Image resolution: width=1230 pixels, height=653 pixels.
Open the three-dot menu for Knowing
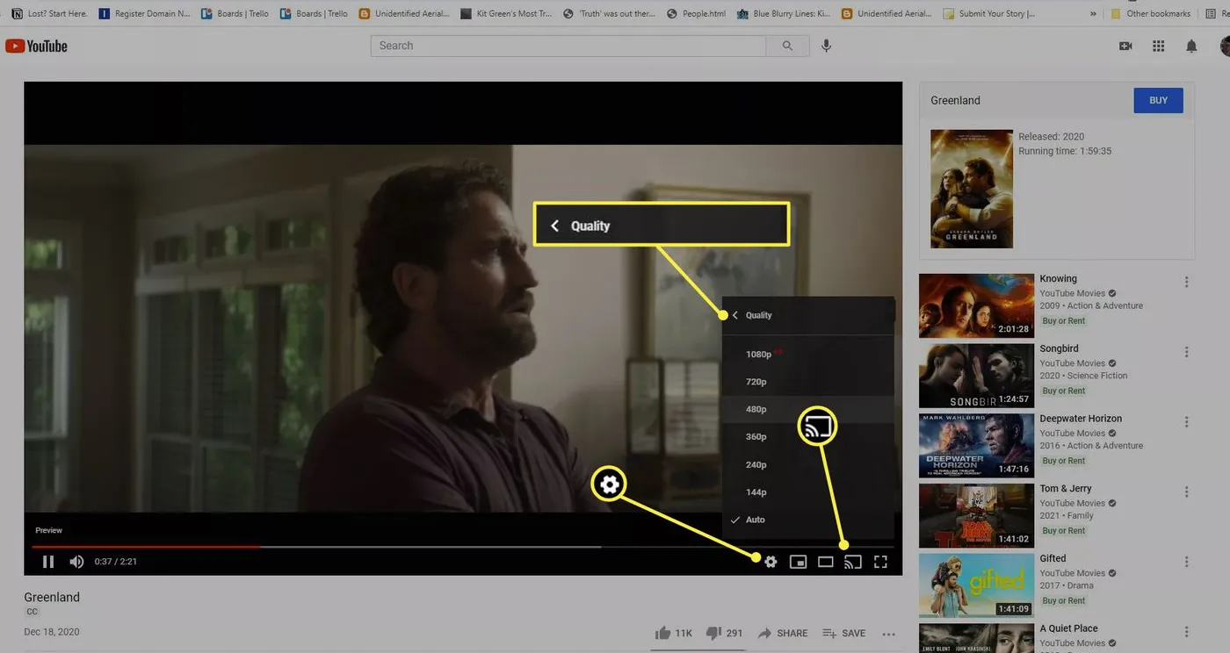coord(1186,281)
